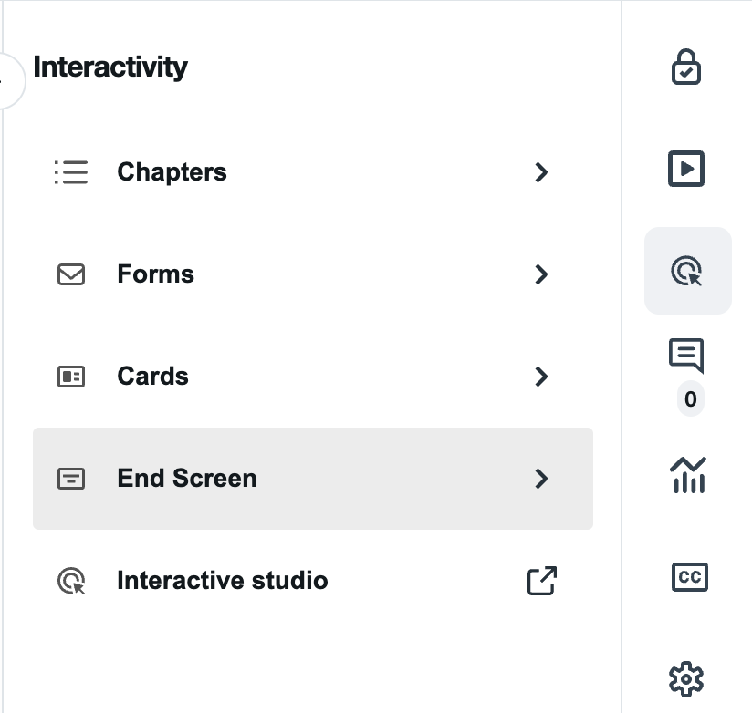Select the End Screen menu item
Screen dimensions: 752x713
pos(187,479)
